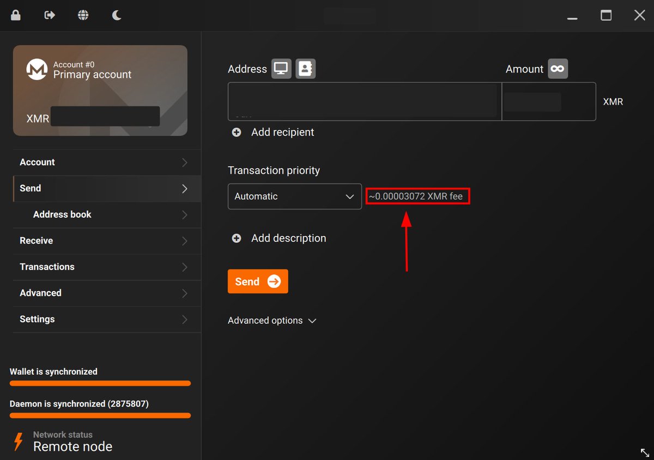Expand Advanced options section
654x460 pixels.
click(272, 321)
